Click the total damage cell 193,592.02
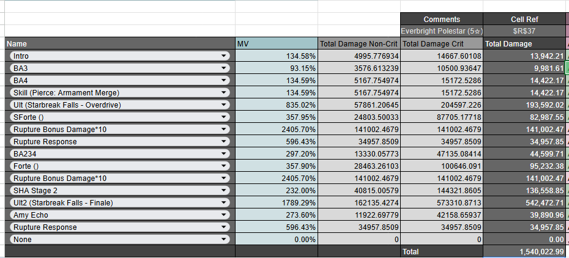569x258 pixels. tap(524, 105)
